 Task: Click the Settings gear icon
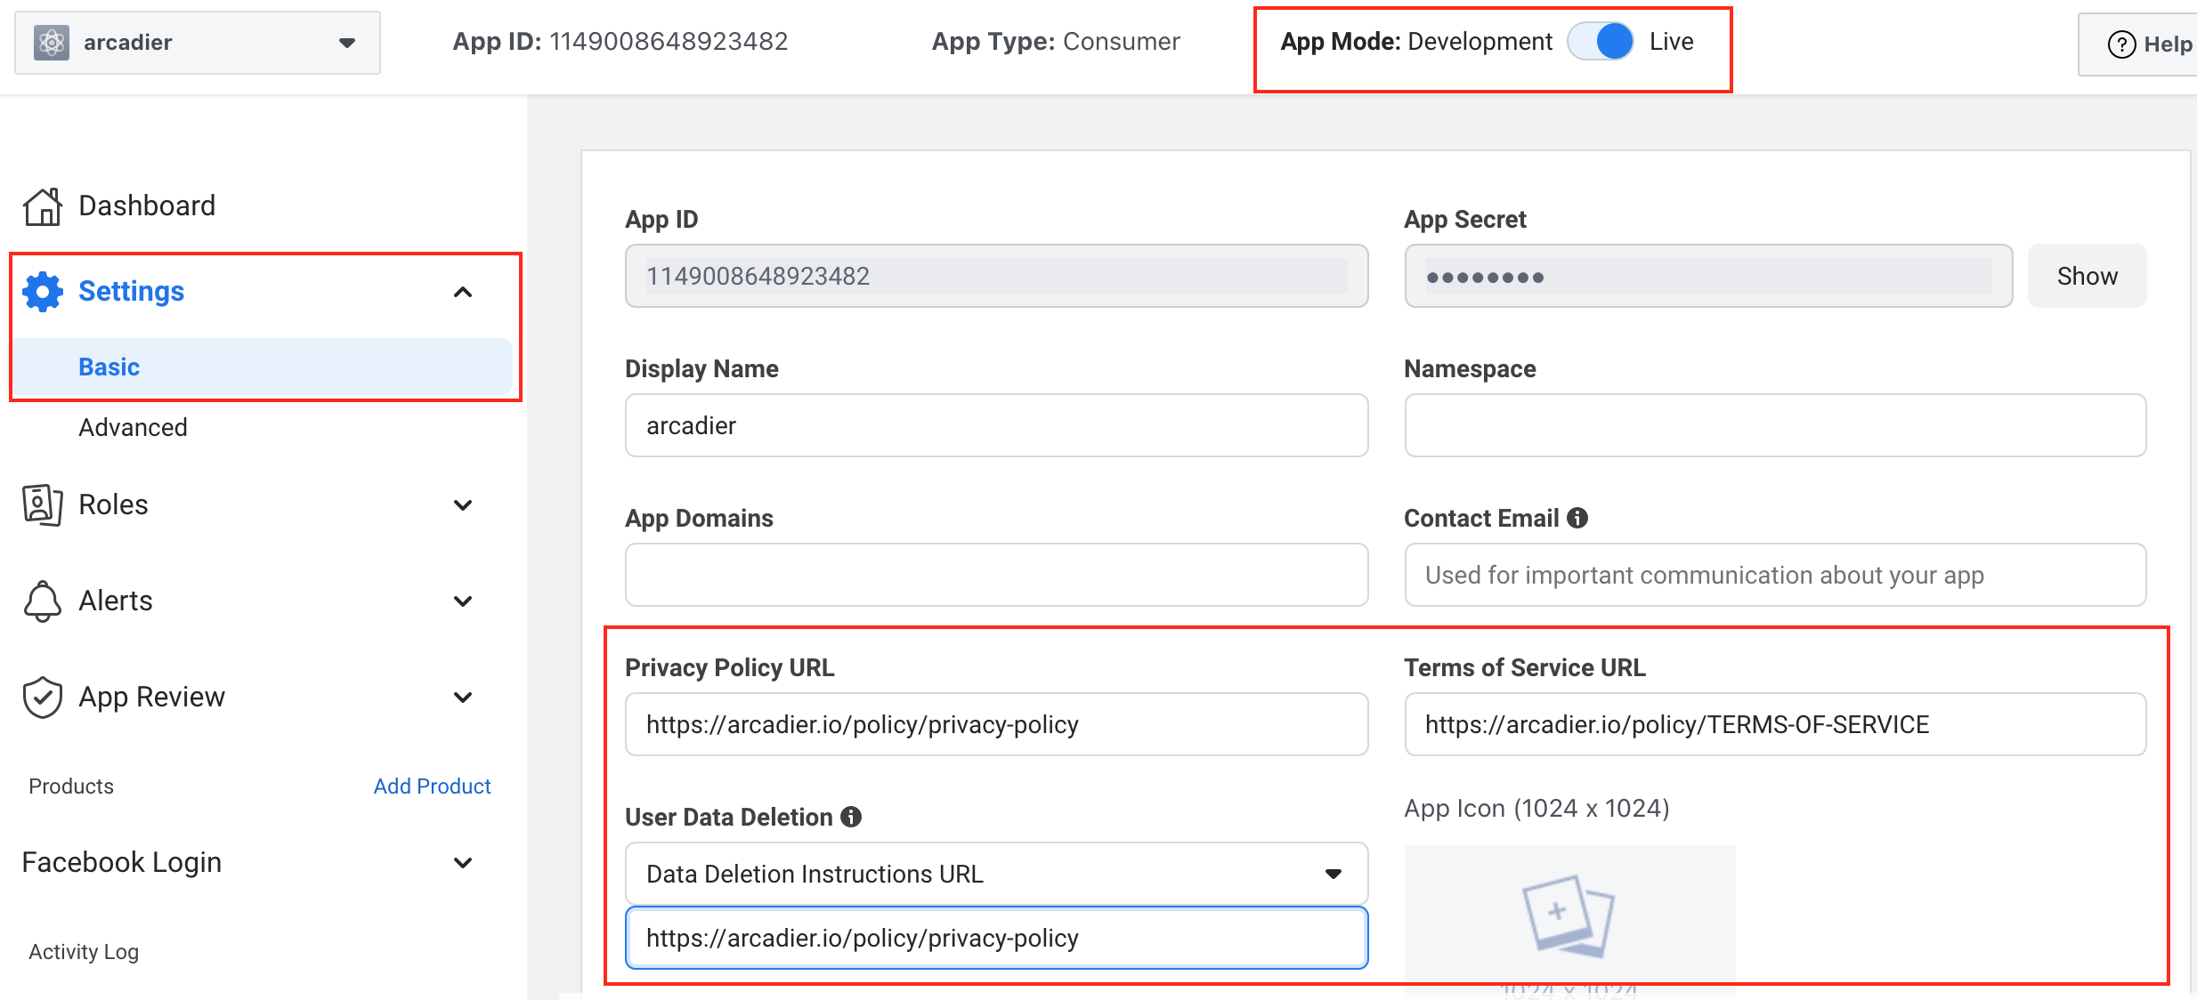tap(43, 292)
